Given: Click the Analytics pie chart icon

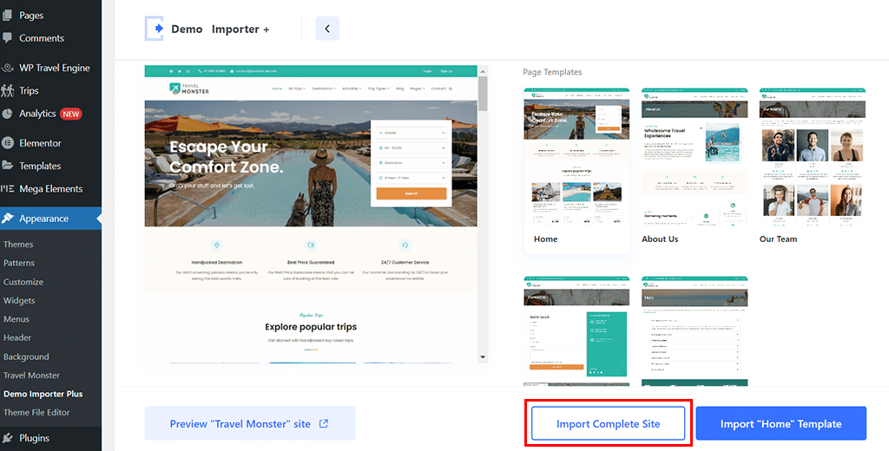Looking at the screenshot, I should pos(7,114).
